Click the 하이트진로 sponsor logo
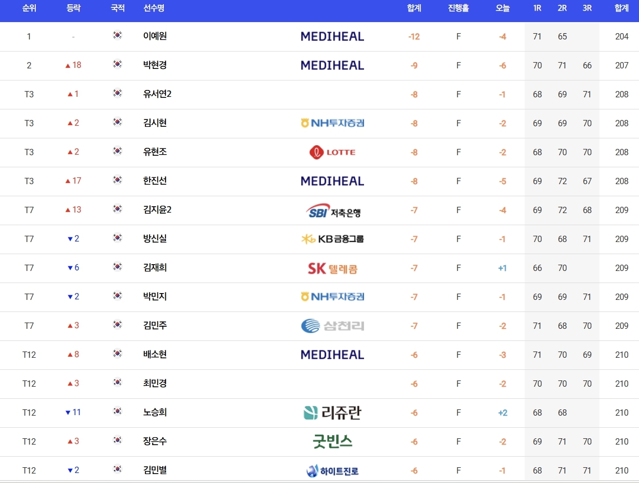Viewport: 639px width, 483px height. (x=332, y=471)
